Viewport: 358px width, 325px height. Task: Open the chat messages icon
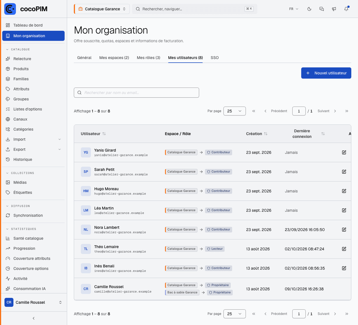click(322, 9)
